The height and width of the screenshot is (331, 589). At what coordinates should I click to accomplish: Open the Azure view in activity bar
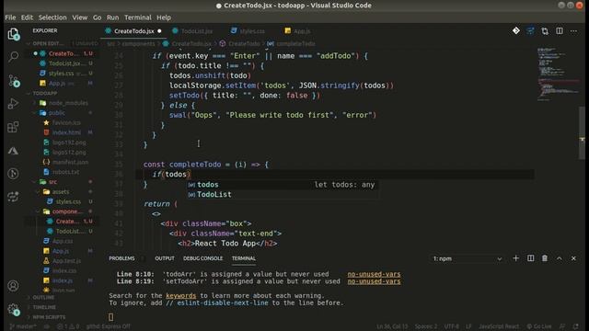14,151
